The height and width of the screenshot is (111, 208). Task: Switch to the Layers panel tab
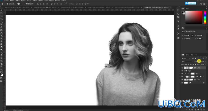click(x=183, y=55)
